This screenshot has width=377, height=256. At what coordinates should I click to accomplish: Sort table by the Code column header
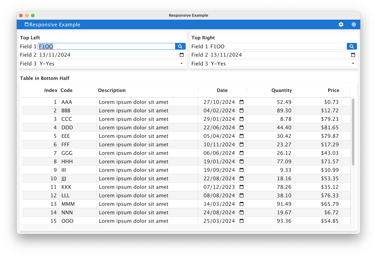click(x=67, y=90)
